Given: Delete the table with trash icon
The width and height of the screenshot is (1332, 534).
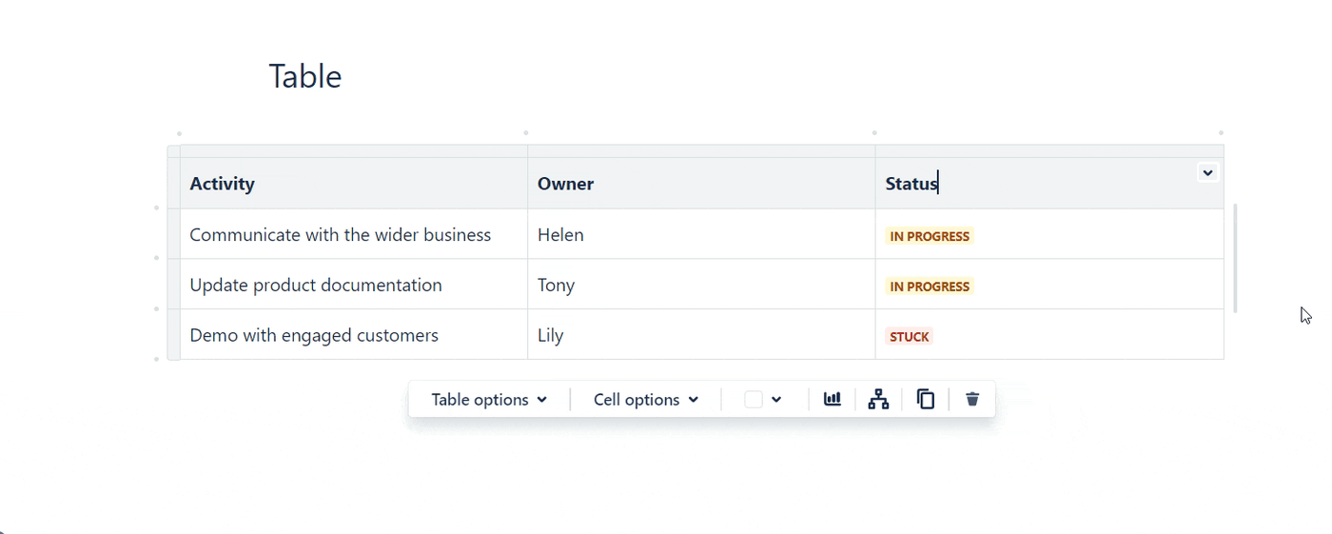Looking at the screenshot, I should tap(972, 400).
